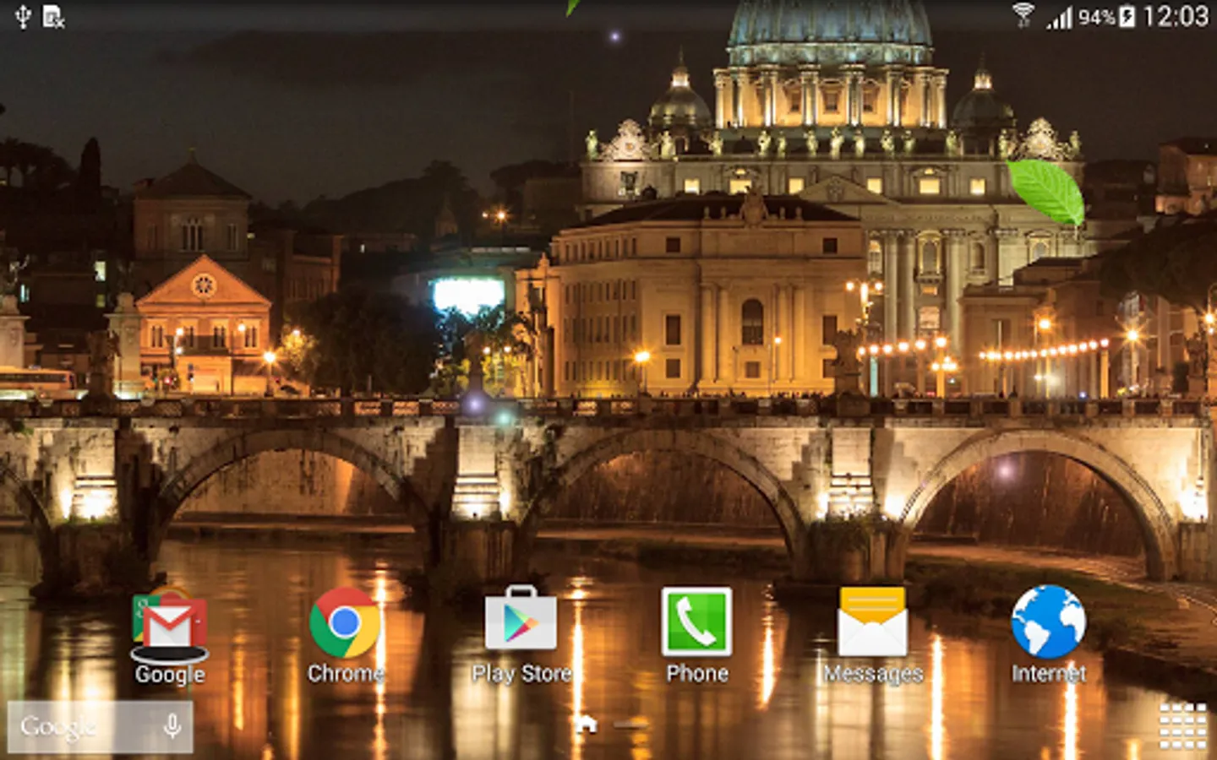Tap the Google search bar
The width and height of the screenshot is (1217, 760).
click(100, 726)
